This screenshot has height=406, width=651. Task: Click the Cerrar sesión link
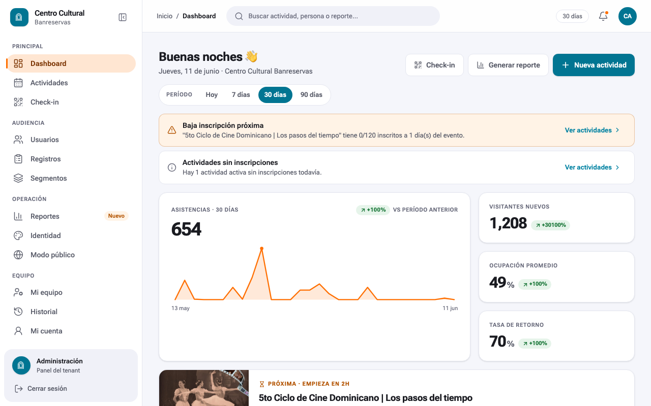(x=41, y=389)
